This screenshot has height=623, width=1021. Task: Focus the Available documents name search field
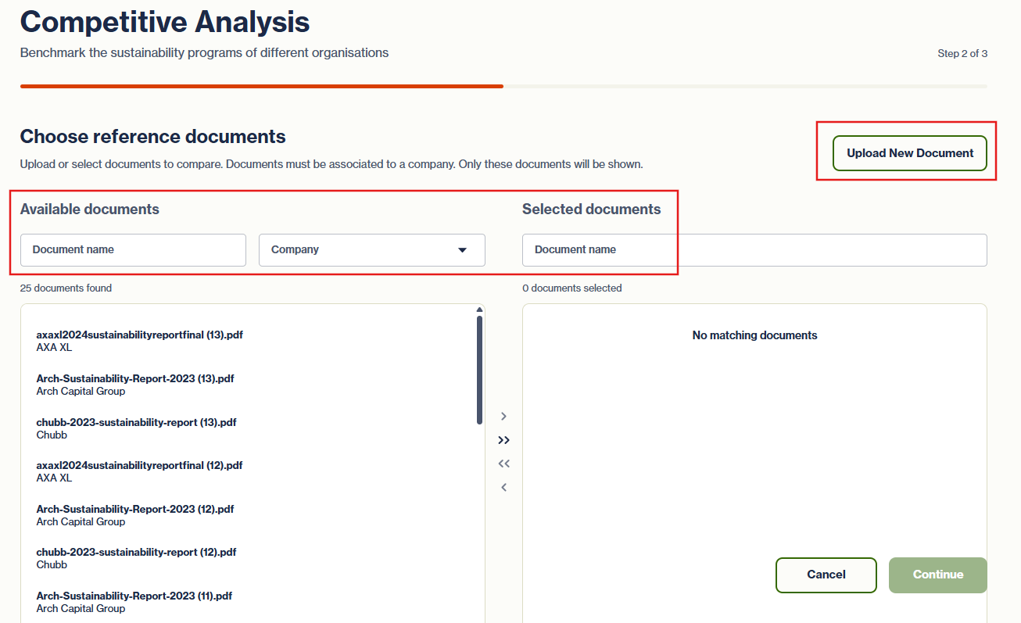click(133, 250)
